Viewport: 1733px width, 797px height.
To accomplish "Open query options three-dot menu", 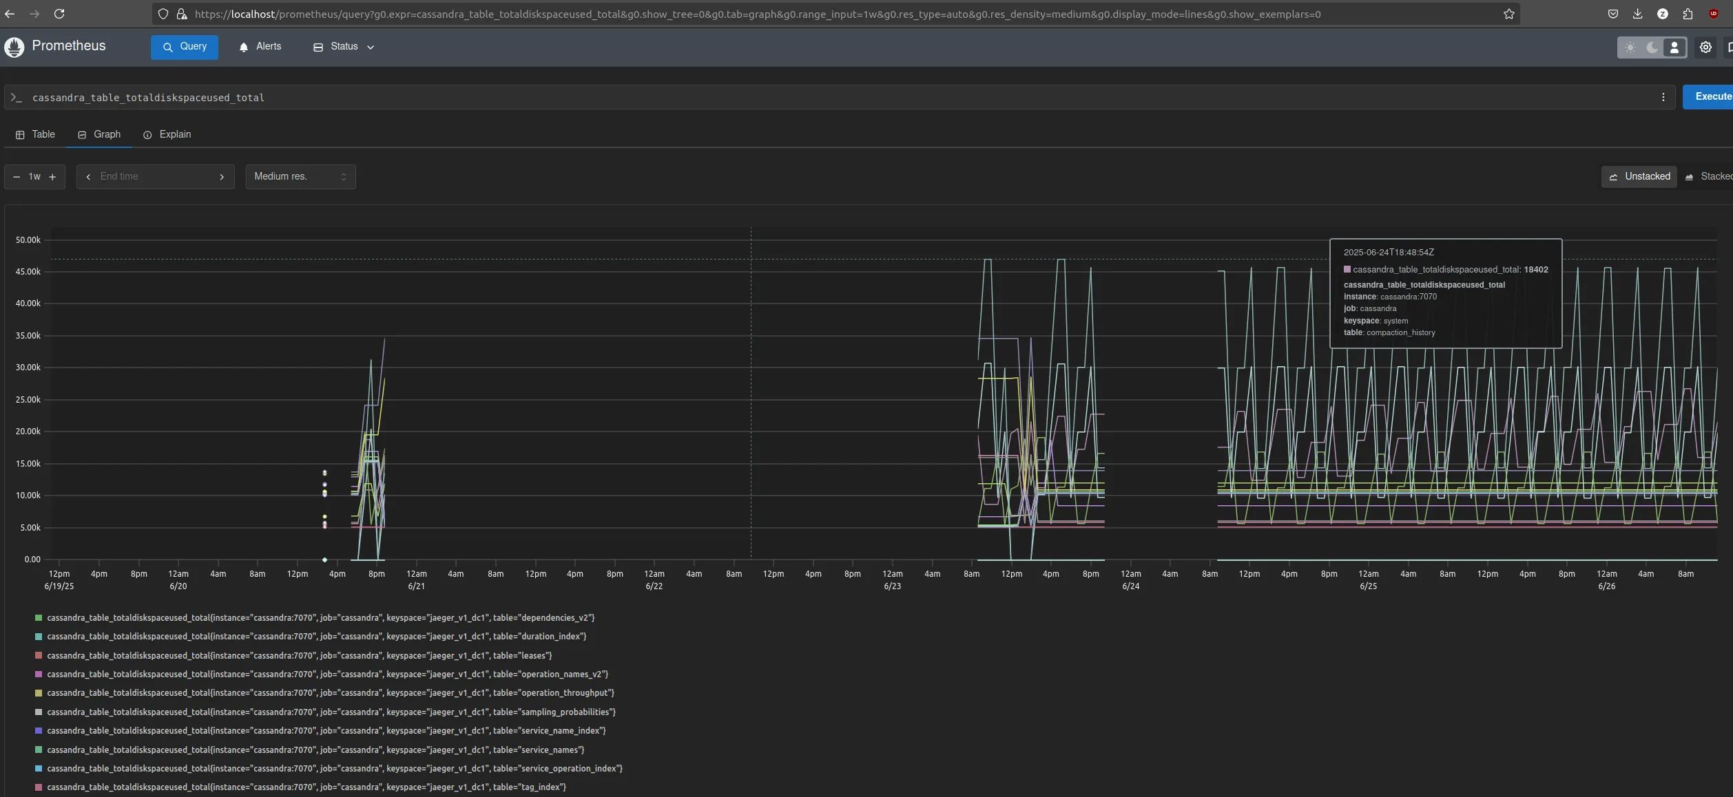I will (1663, 97).
